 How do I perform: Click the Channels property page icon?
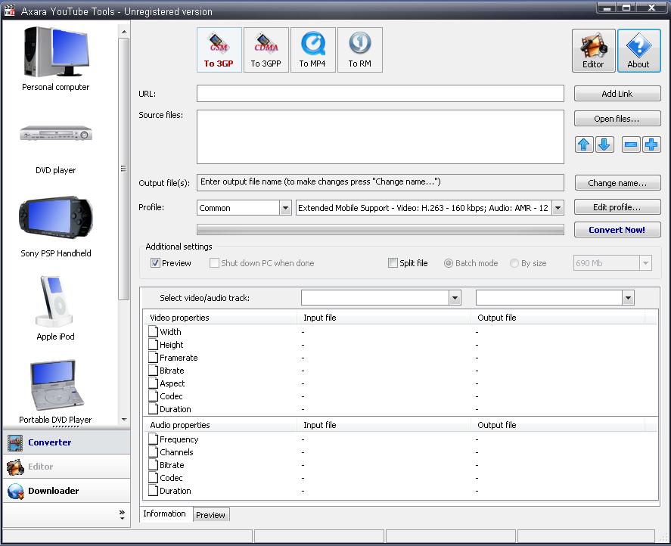154,452
